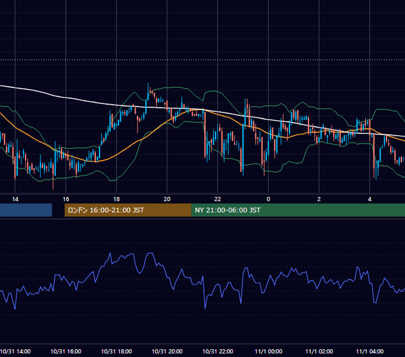
Task: Click the 10/31 14:00 date label
Action: tap(15, 351)
